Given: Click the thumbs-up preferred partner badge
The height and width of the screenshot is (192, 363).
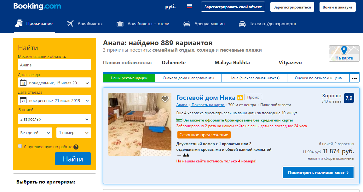Looking at the screenshot, I should point(240,98).
